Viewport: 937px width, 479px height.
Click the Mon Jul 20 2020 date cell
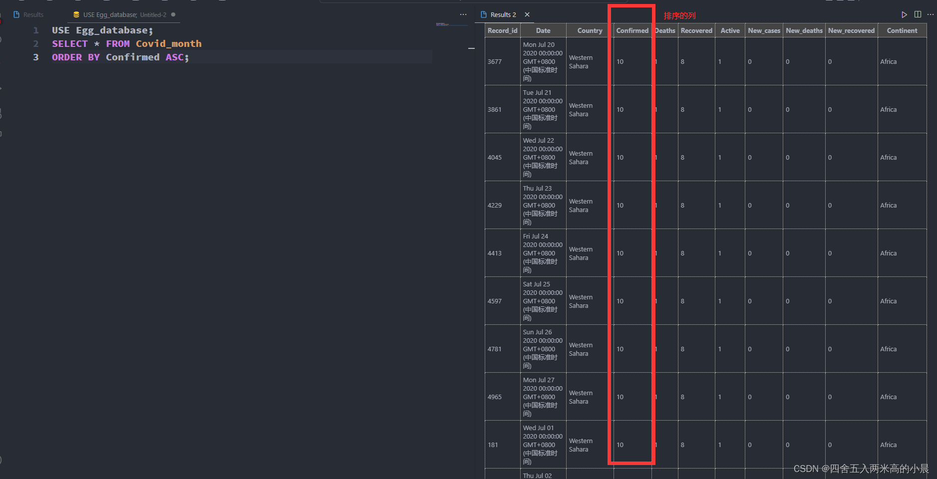[543, 61]
